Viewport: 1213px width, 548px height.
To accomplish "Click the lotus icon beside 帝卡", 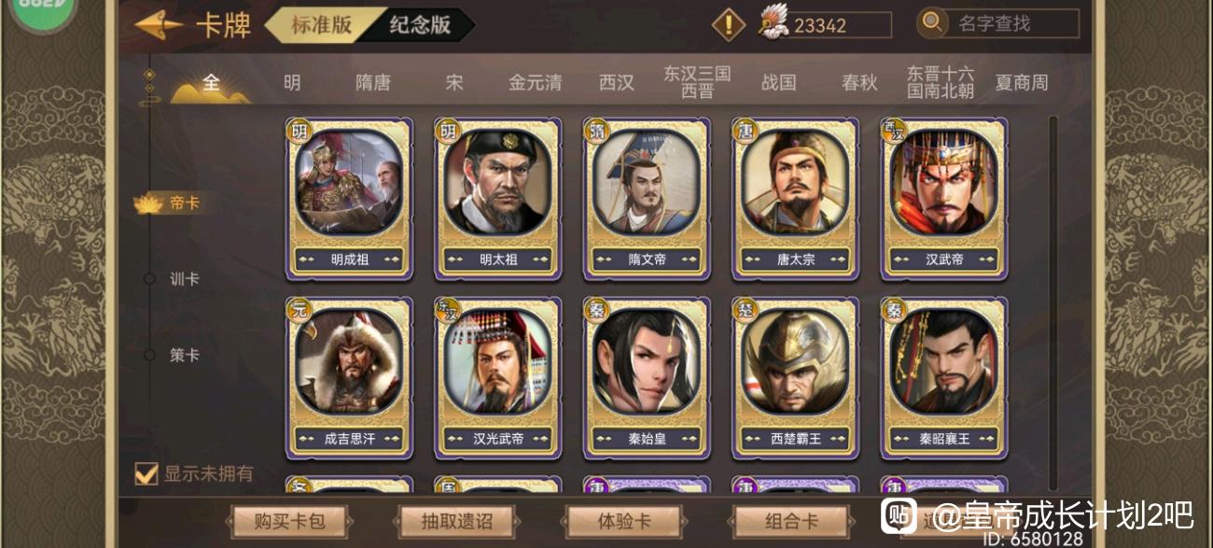I will 149,203.
